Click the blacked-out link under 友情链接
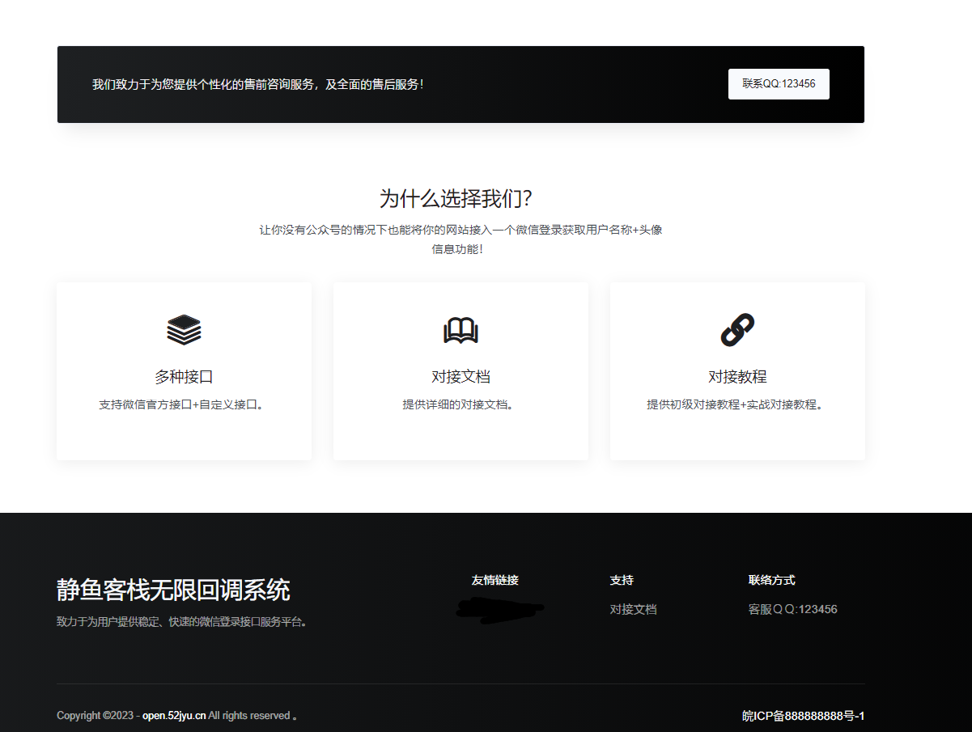This screenshot has height=732, width=972. (499, 611)
